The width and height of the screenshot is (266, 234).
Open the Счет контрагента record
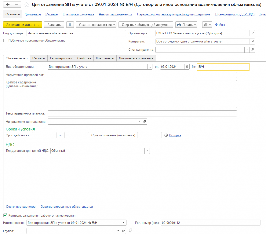(x=252, y=50)
